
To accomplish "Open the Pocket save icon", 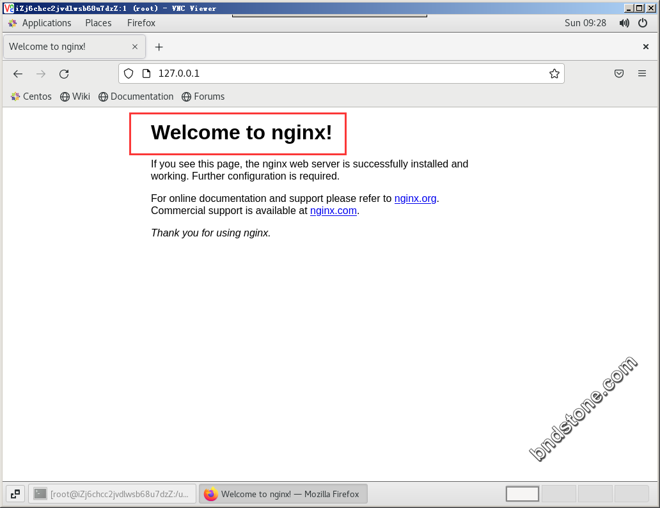I will coord(619,73).
